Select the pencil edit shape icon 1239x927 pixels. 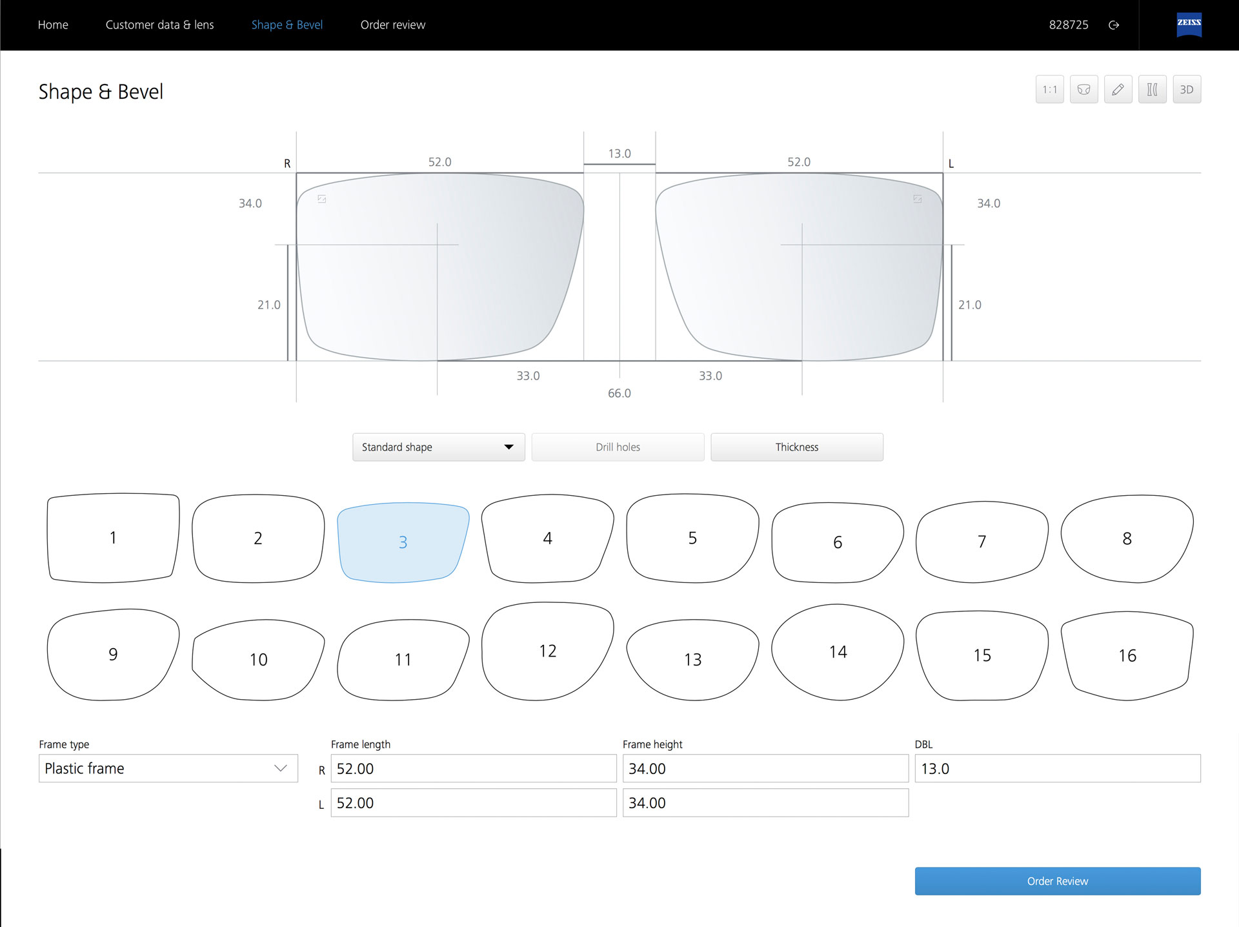point(1118,90)
